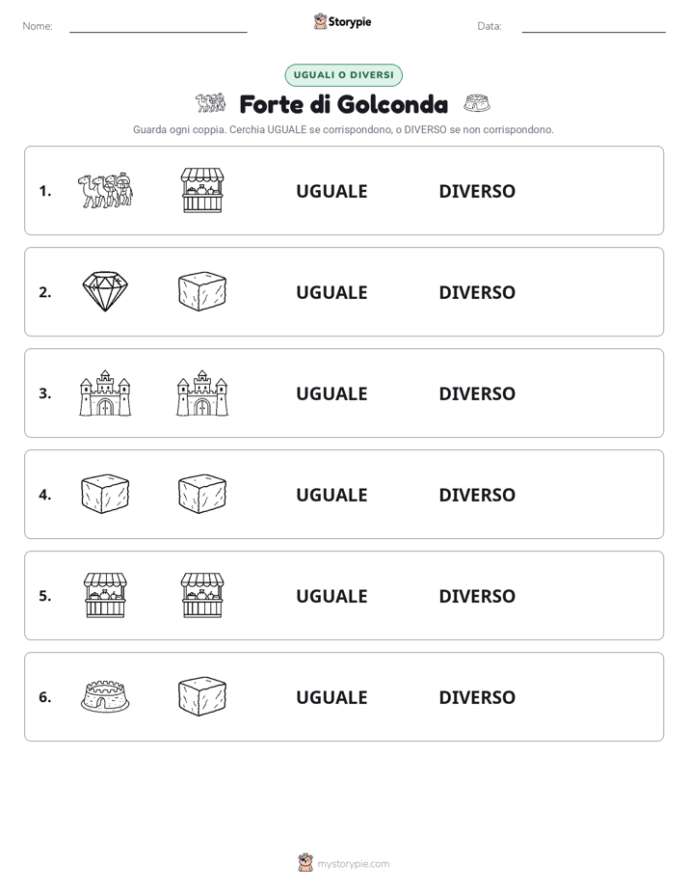
Task: Select the round fort icon in row 6
Action: coord(105,696)
